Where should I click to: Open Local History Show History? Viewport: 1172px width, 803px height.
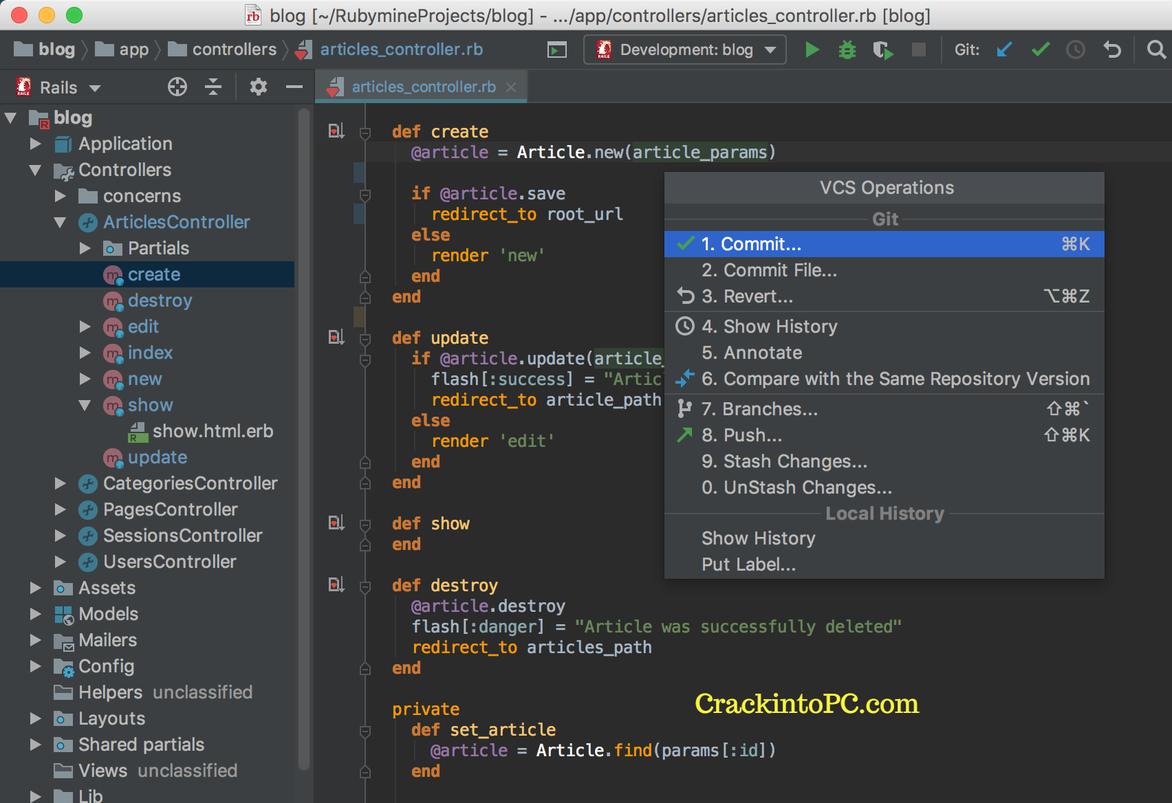(x=884, y=538)
